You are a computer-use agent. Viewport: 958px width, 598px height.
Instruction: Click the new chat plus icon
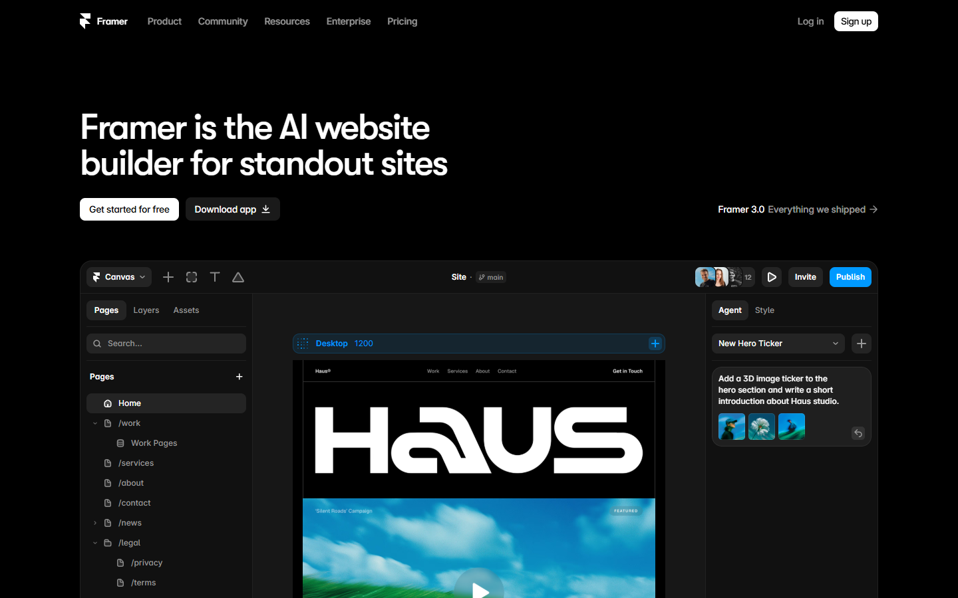862,344
